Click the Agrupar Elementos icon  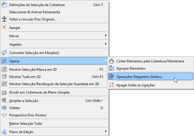(111, 68)
